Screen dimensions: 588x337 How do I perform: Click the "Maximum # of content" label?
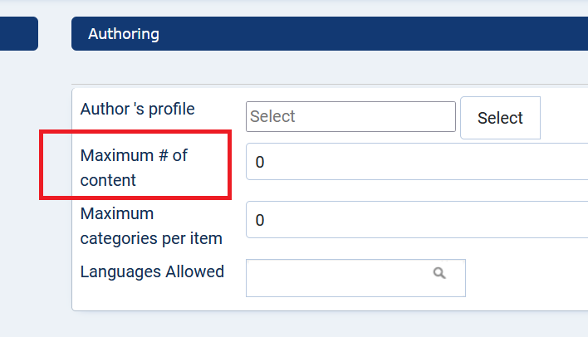pos(134,168)
